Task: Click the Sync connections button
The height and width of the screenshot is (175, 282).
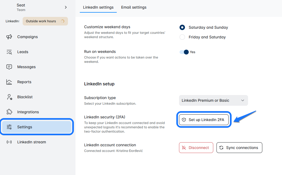Action: pos(239,148)
